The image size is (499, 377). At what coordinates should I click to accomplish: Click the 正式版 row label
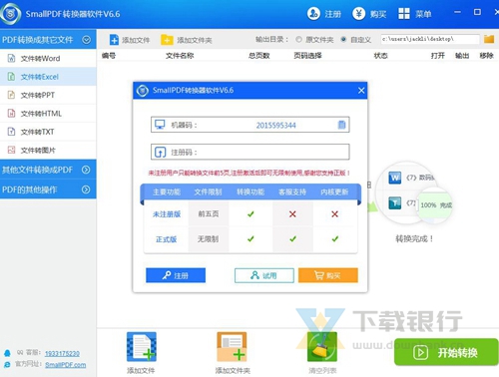pyautogui.click(x=166, y=239)
